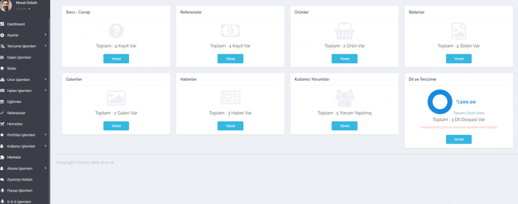Click 'Toplam : 9 Kayıt Var' text

point(116,46)
